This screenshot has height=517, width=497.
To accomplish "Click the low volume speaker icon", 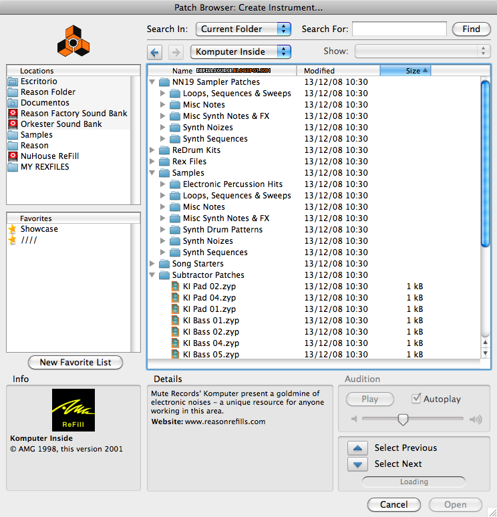I will click(354, 419).
